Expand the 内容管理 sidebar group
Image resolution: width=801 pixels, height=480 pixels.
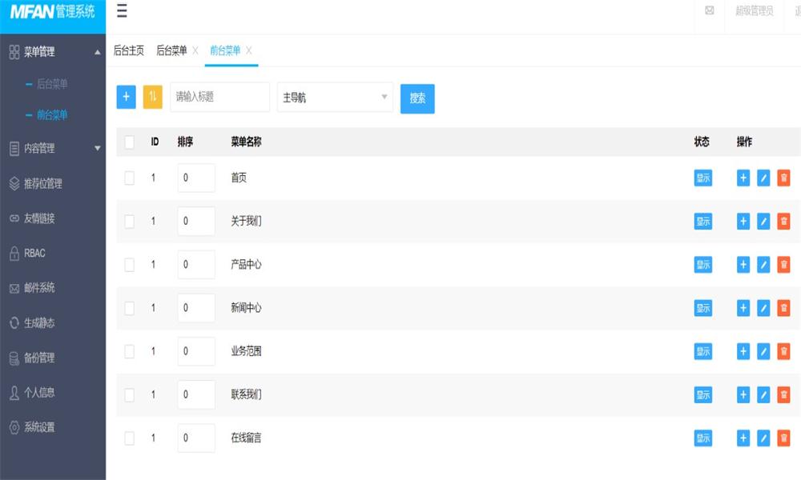tap(53, 149)
